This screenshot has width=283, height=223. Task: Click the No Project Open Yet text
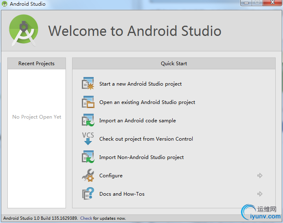pos(37,117)
